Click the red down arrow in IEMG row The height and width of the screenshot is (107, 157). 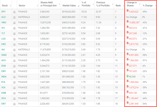click(x=127, y=54)
